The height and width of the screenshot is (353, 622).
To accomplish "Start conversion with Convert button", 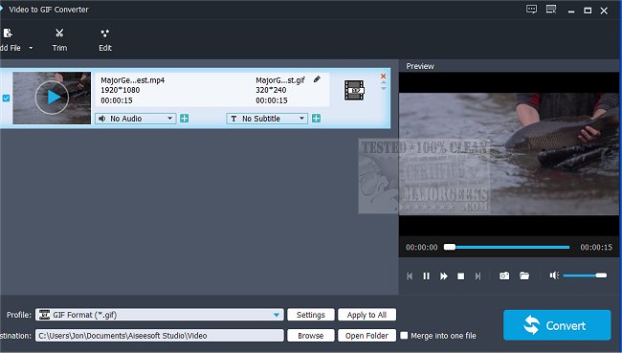I will point(557,325).
